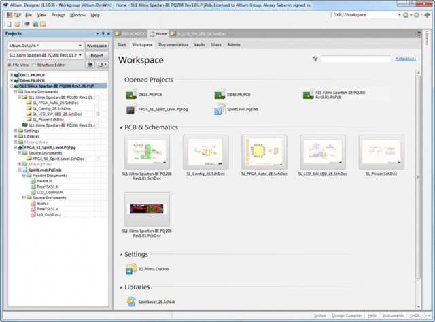
Task: Click the fifth toolbar folder icon
Action: (43, 25)
